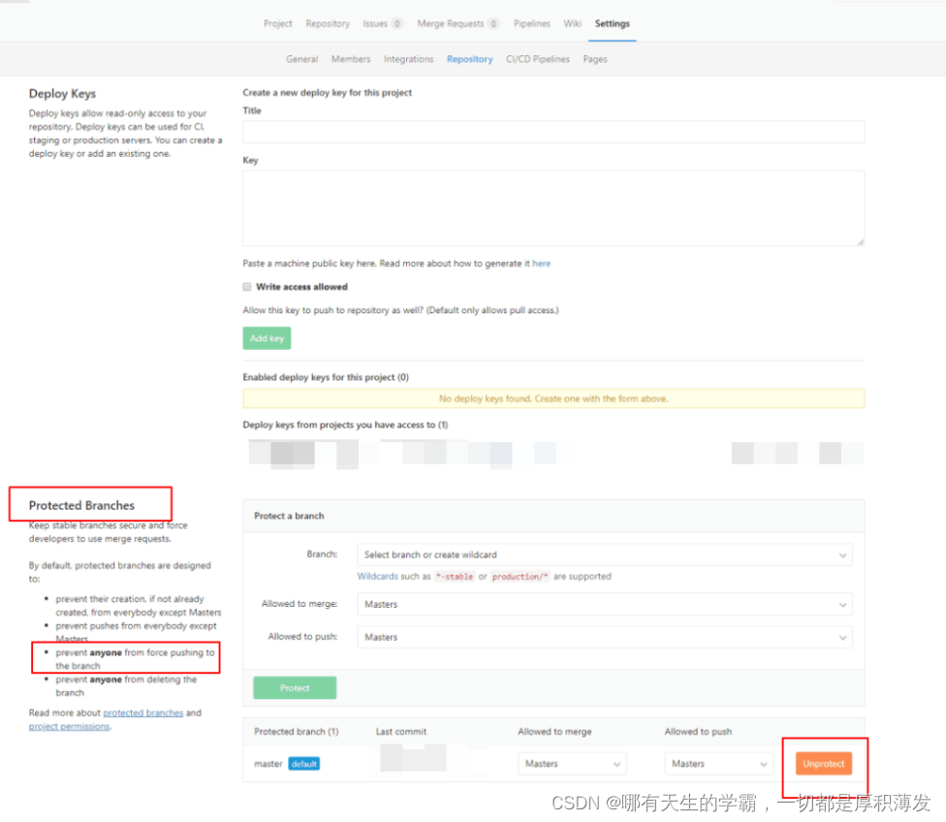This screenshot has height=822, width=946.
Task: Go to the CI/CD Pipelines settings
Action: (x=538, y=58)
